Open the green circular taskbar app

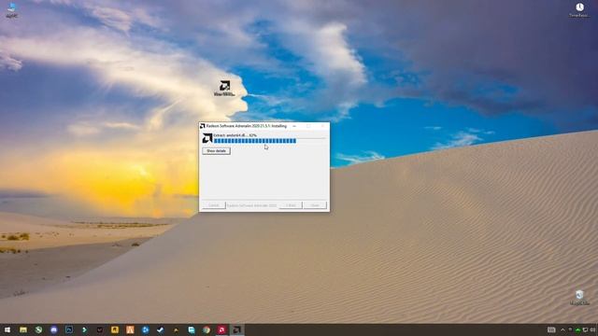click(38, 329)
